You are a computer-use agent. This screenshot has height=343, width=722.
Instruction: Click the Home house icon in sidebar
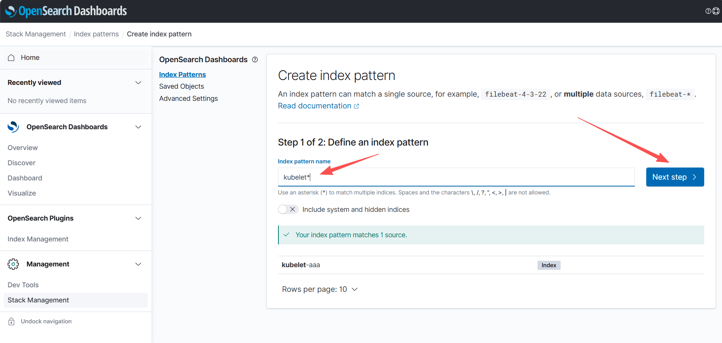click(11, 58)
